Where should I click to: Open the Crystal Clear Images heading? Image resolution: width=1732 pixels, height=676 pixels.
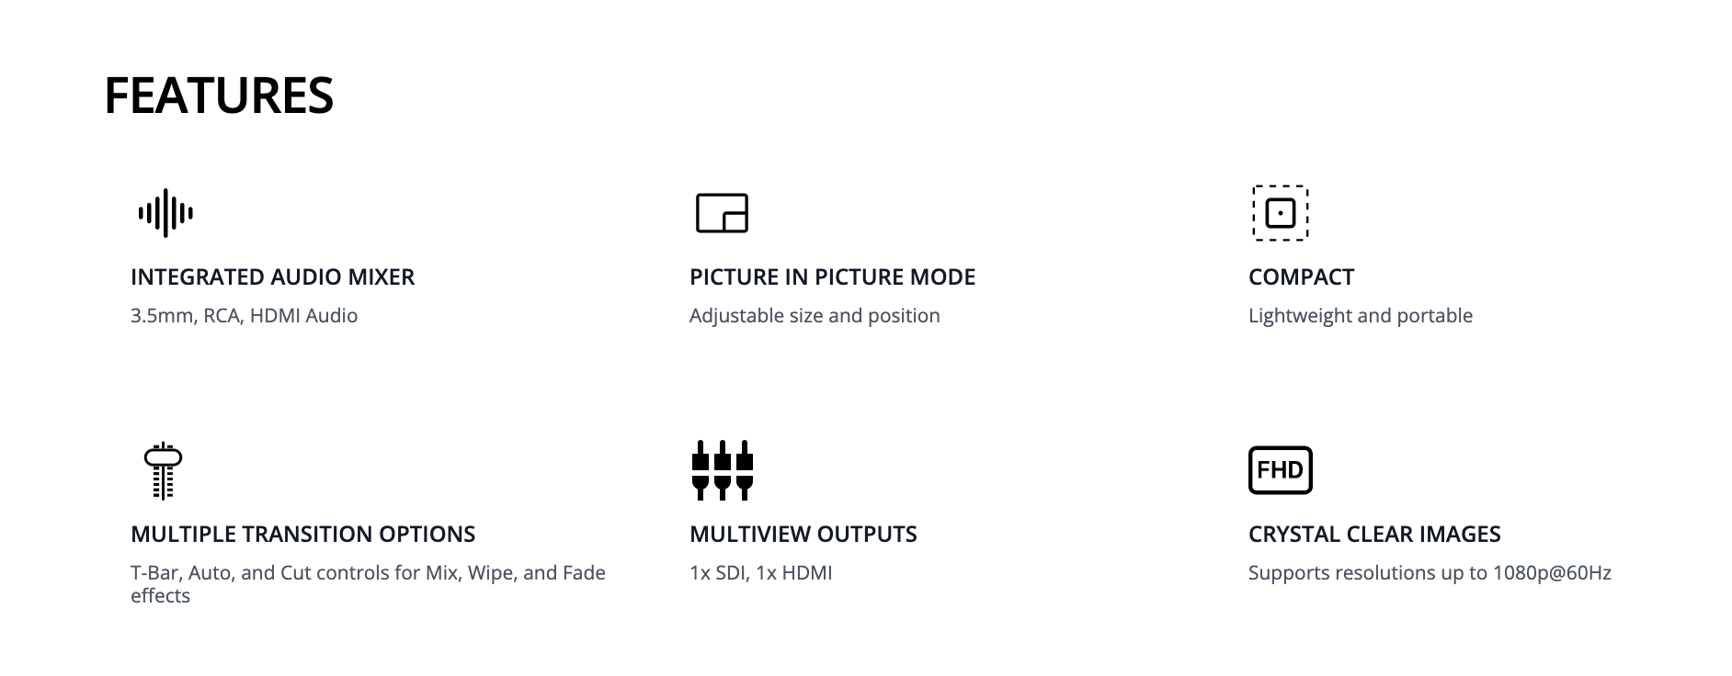pos(1373,535)
